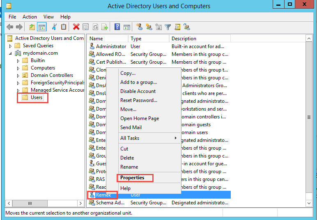Expand the Domain Controllers node
317x220 pixels.
pos(18,76)
